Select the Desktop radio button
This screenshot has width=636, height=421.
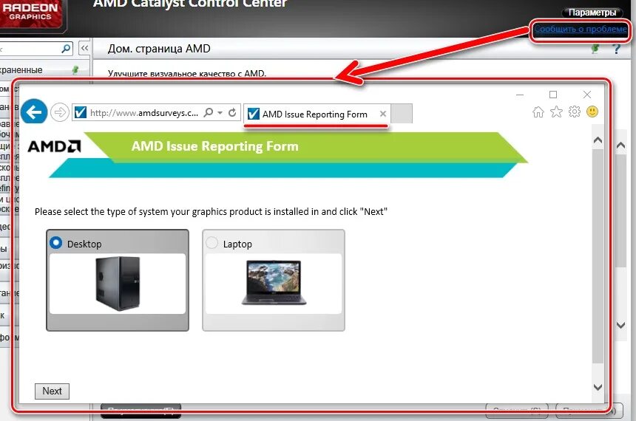(55, 243)
